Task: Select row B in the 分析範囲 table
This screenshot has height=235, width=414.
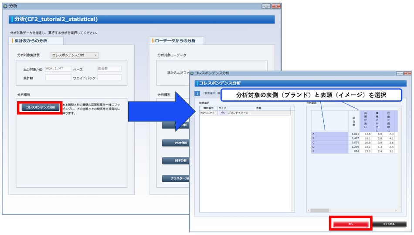Action: pos(329,138)
